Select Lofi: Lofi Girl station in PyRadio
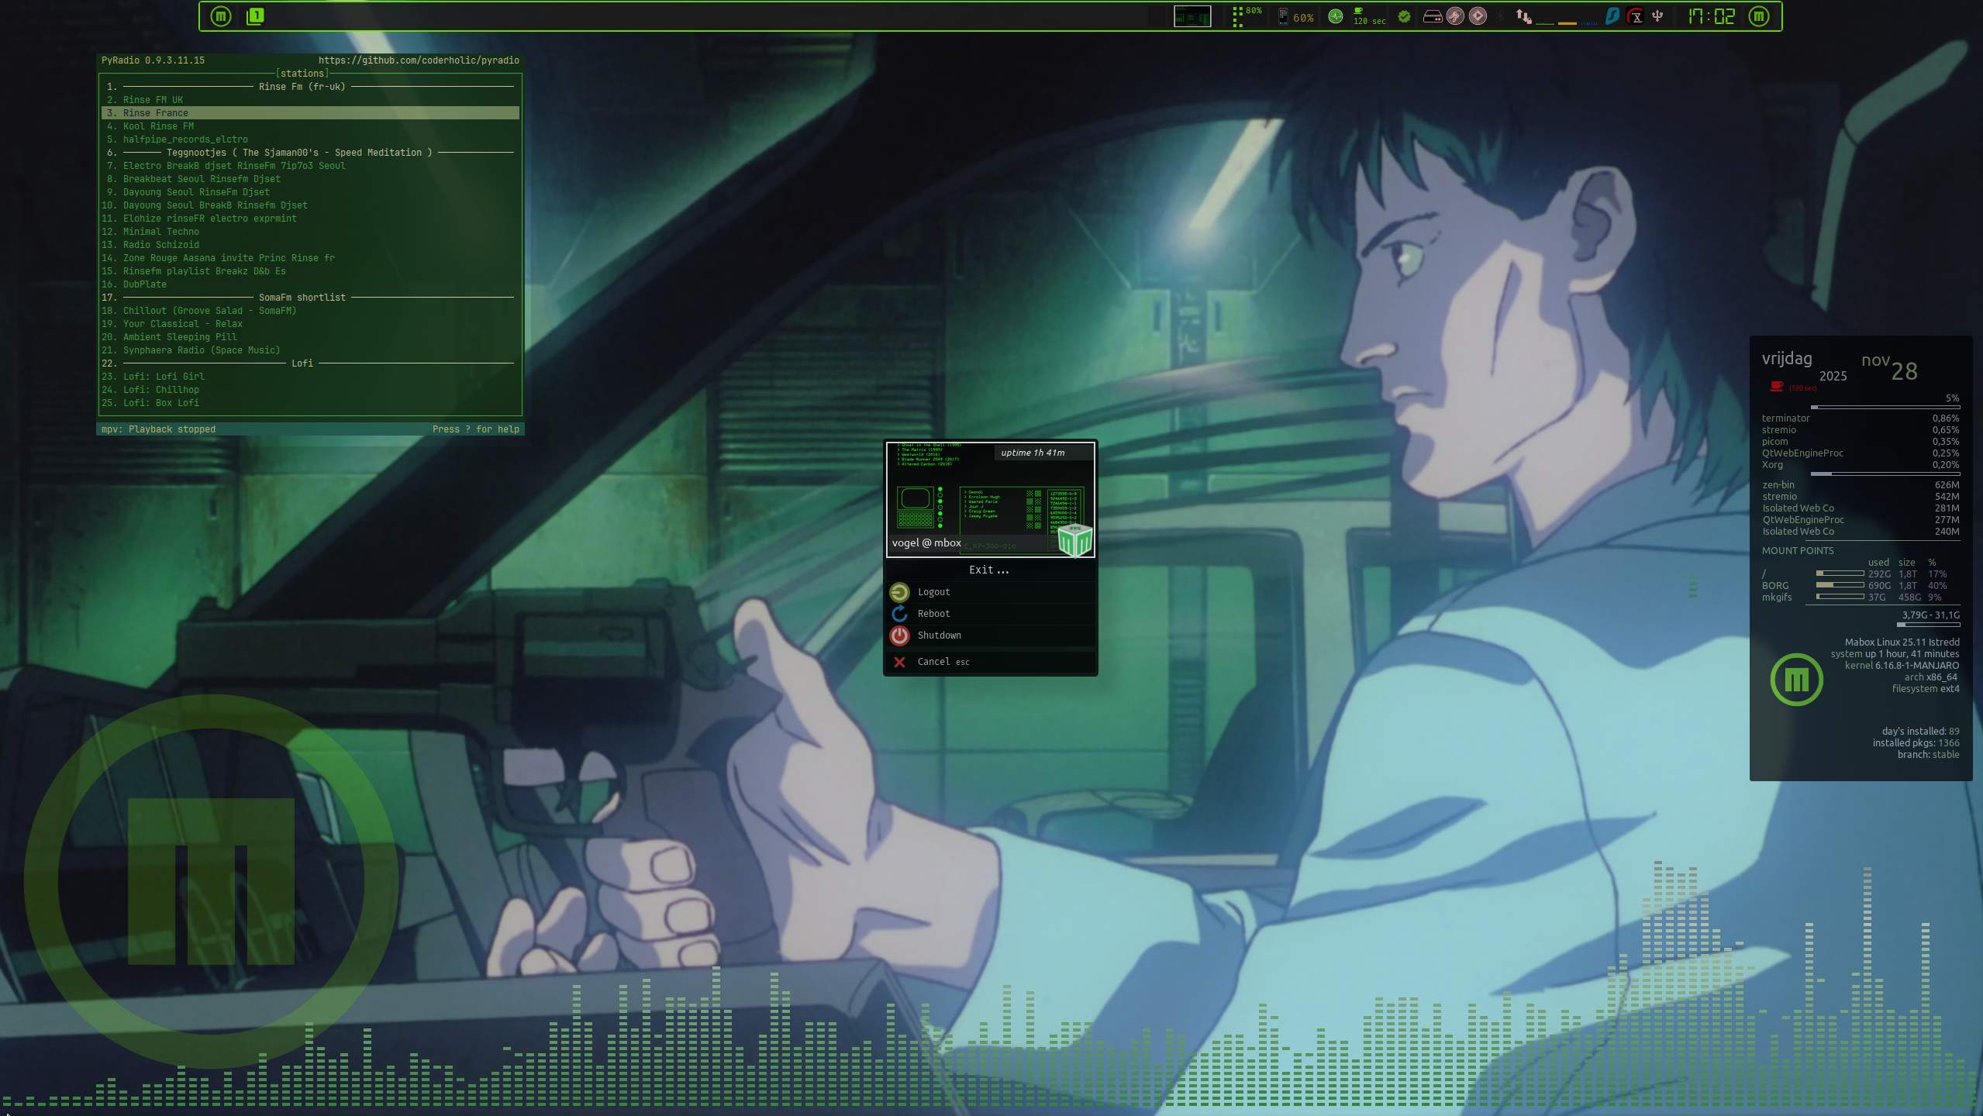This screenshot has height=1116, width=1983. [164, 377]
